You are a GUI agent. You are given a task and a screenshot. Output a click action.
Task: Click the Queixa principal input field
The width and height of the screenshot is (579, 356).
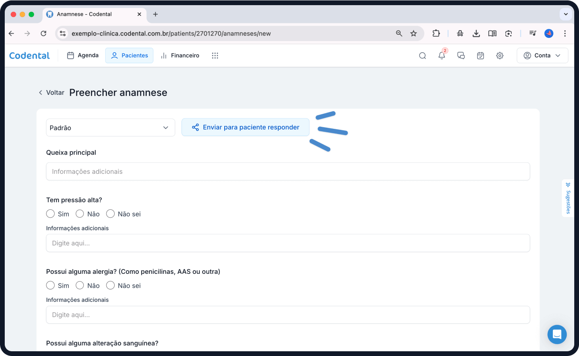(x=288, y=171)
